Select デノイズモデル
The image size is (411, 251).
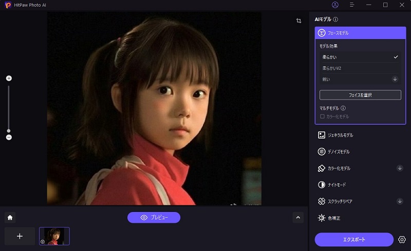click(x=361, y=152)
